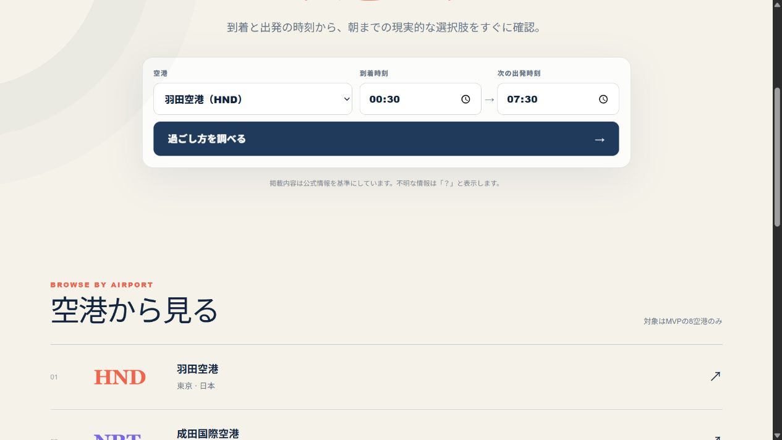Click the 掲載内容は公式情報 disclaimer text

[x=385, y=184]
